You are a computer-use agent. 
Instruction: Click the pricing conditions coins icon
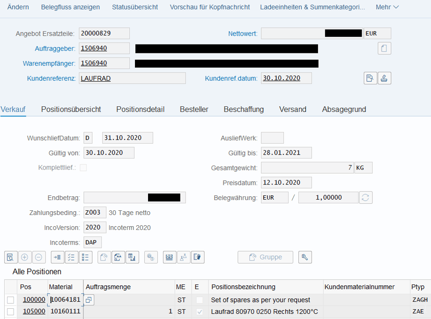point(151,257)
